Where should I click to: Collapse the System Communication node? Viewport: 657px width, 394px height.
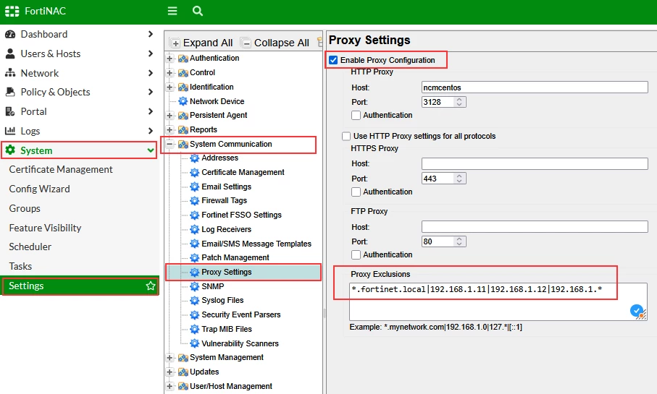[170, 144]
